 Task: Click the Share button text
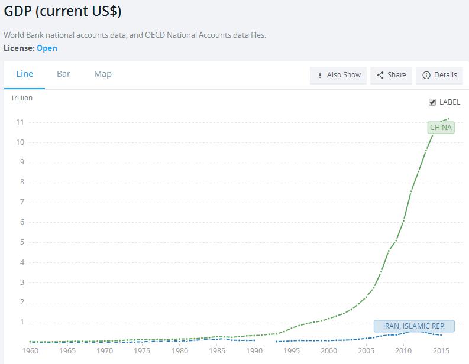click(x=397, y=75)
